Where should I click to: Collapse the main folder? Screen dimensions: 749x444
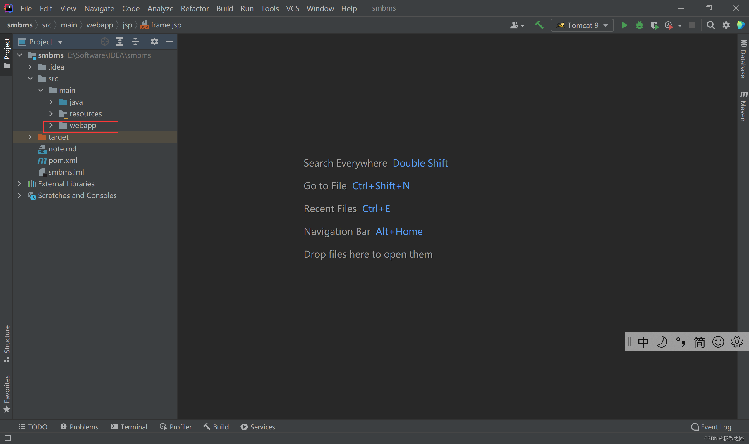[x=41, y=90]
